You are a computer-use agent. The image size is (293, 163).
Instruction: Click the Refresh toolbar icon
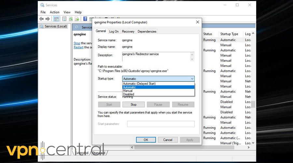71,19
